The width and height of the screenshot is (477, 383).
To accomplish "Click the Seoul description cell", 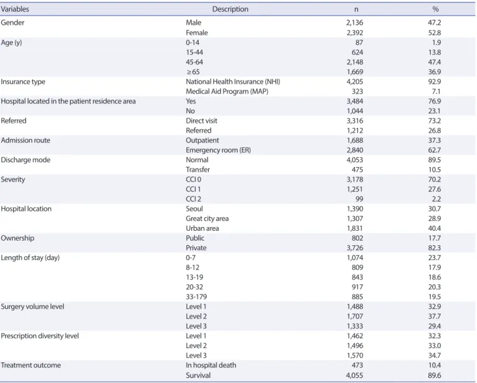I will tap(194, 209).
